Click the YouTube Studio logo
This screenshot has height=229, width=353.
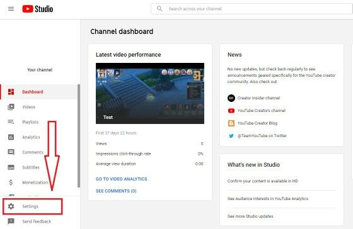[x=38, y=9]
